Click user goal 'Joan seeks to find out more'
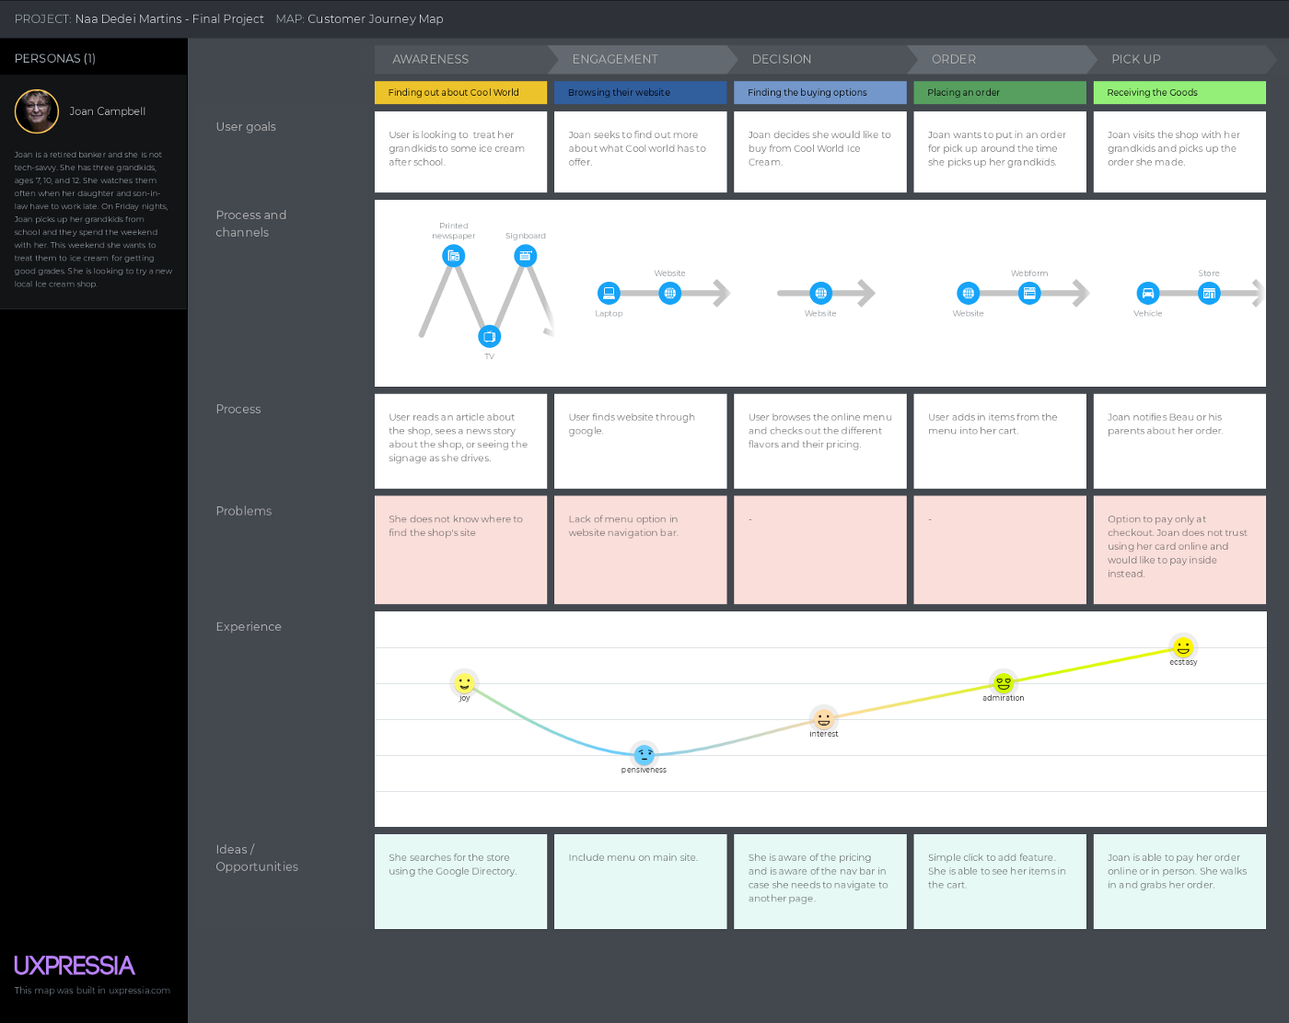The width and height of the screenshot is (1289, 1023). (x=640, y=152)
